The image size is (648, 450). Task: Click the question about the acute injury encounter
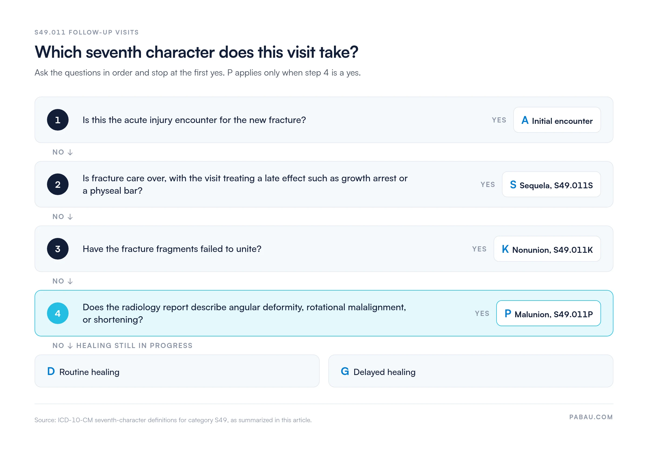tap(194, 120)
